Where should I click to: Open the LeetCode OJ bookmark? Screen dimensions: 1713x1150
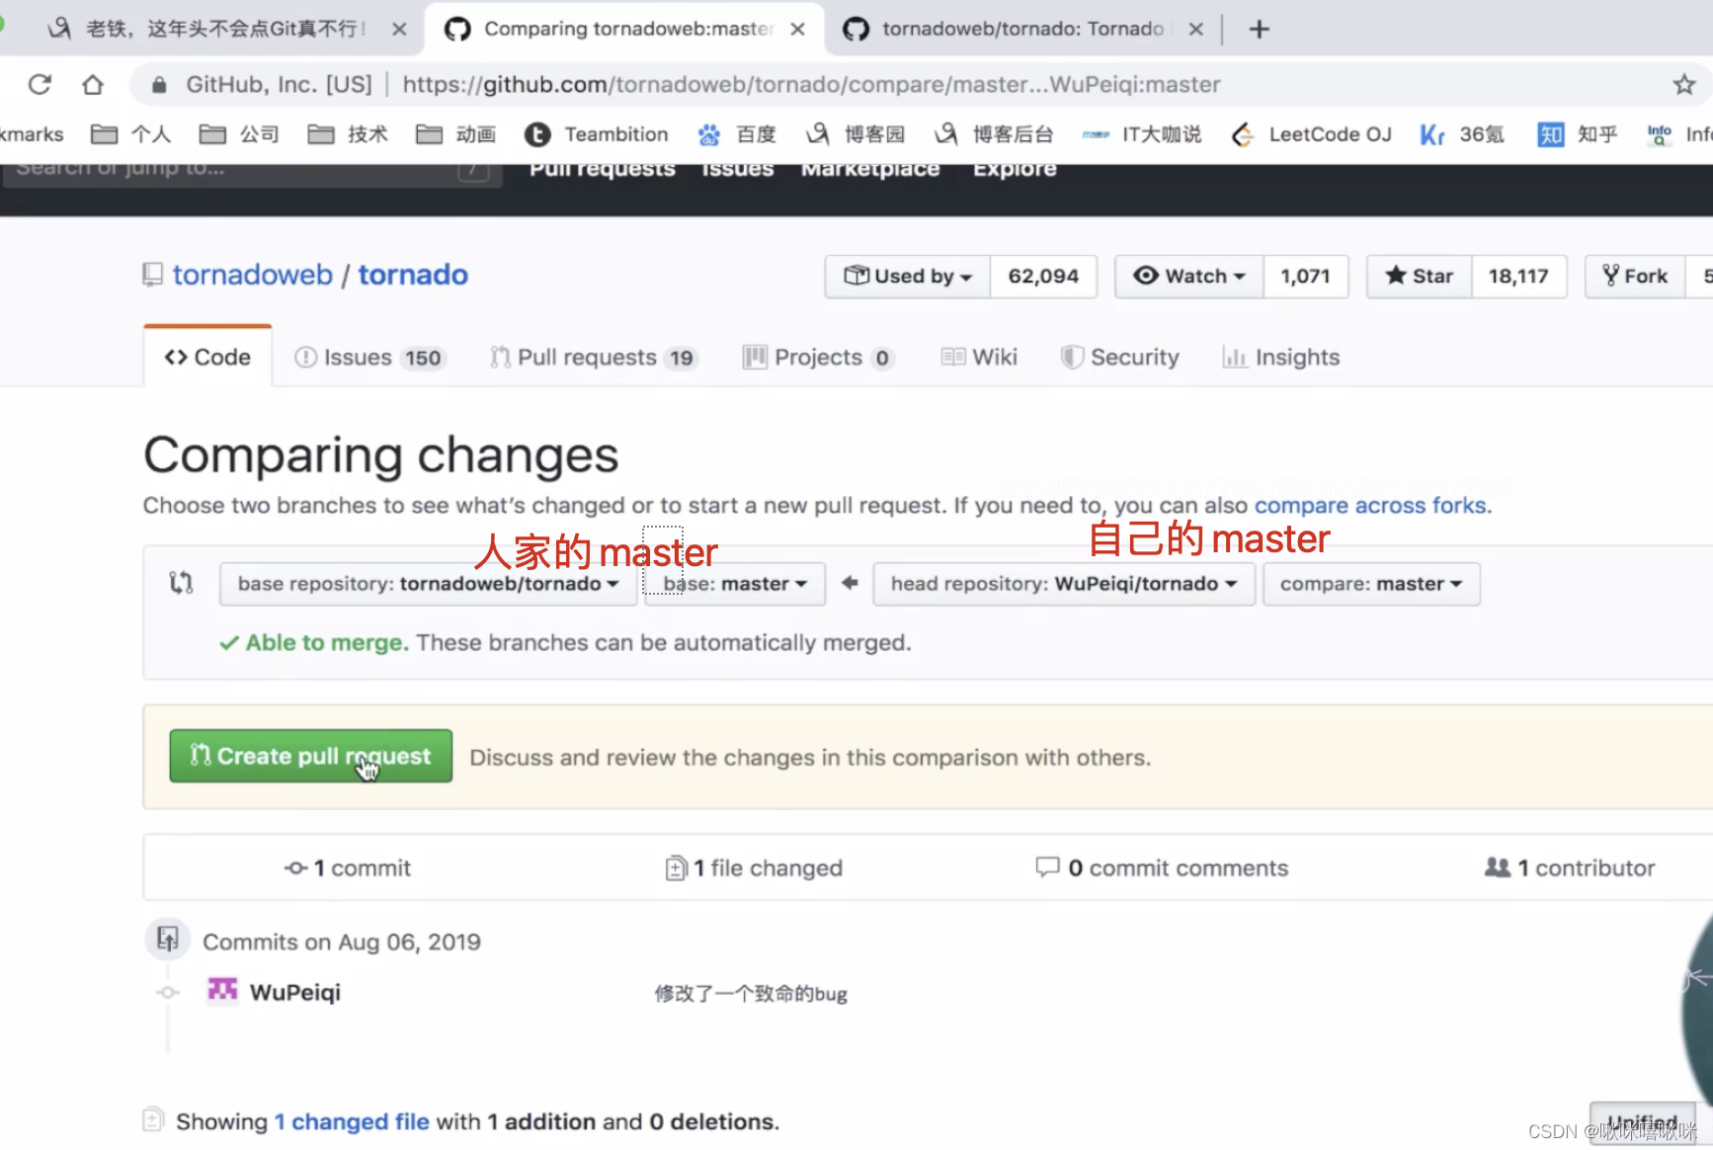tap(1312, 134)
